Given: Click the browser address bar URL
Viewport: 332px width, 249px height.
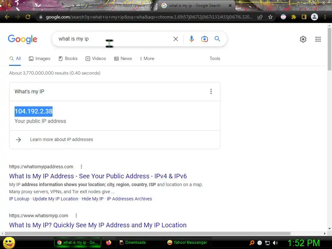Looking at the screenshot, I should (149, 17).
